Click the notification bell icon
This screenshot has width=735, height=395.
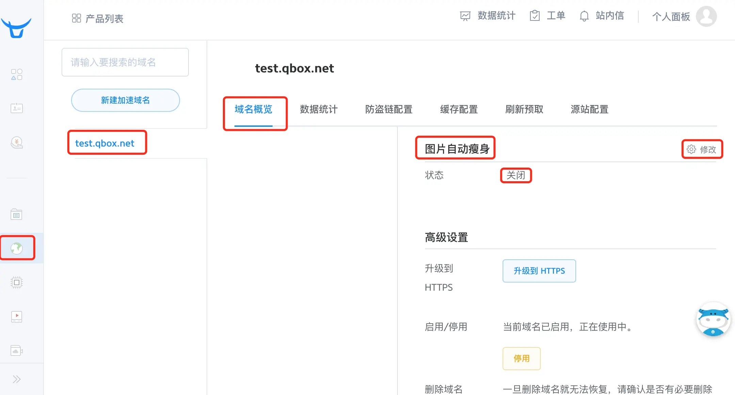pyautogui.click(x=584, y=16)
